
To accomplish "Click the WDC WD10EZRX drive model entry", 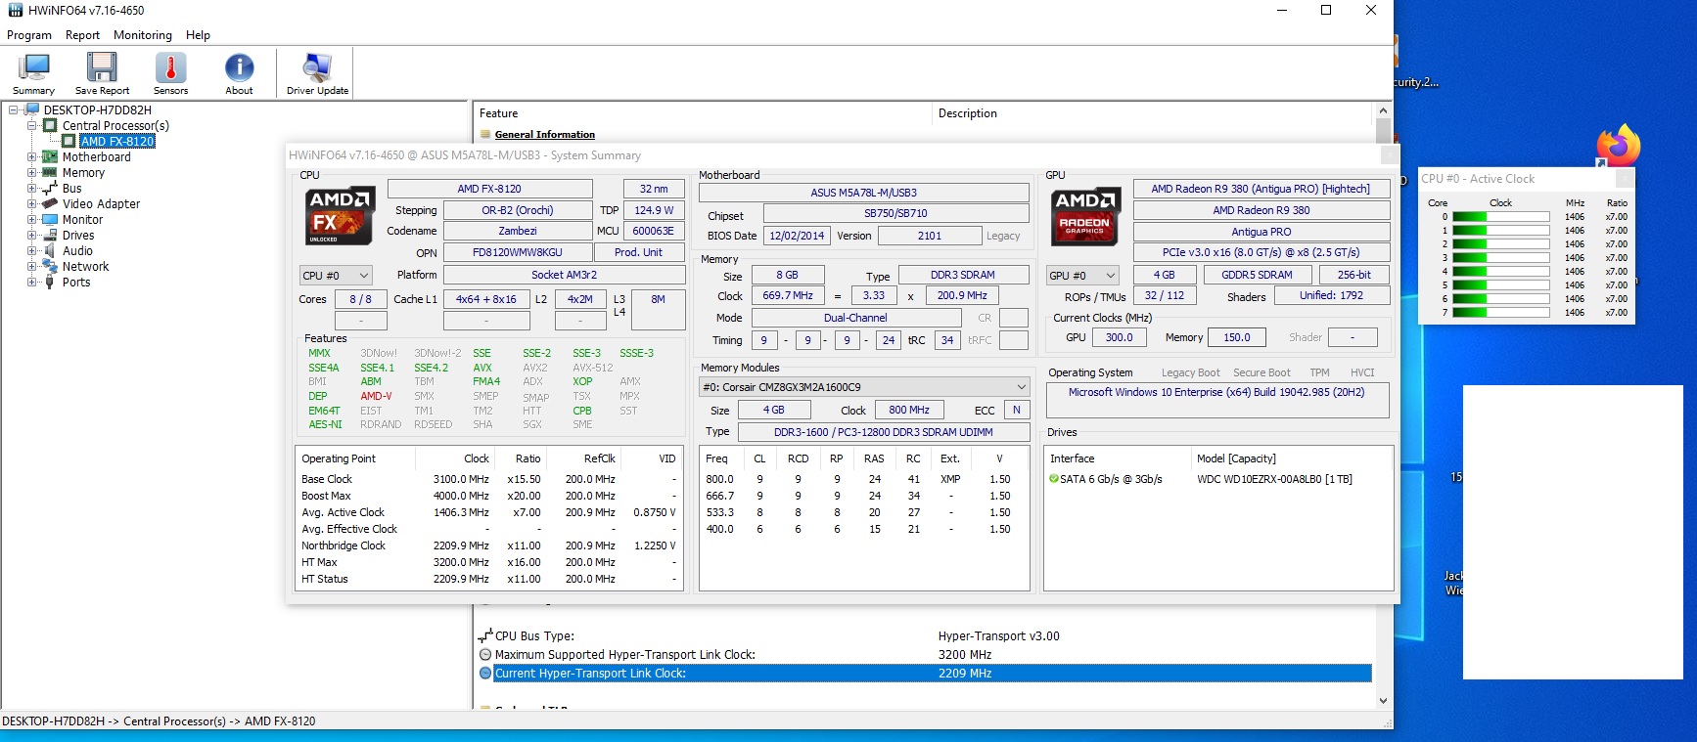I will [1274, 479].
